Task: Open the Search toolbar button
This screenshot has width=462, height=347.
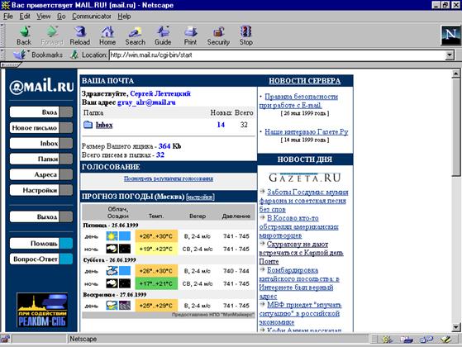Action: point(136,36)
